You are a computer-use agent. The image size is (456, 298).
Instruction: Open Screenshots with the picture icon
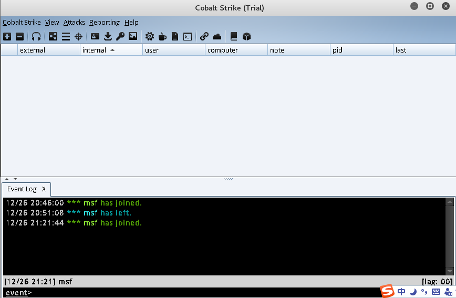133,36
